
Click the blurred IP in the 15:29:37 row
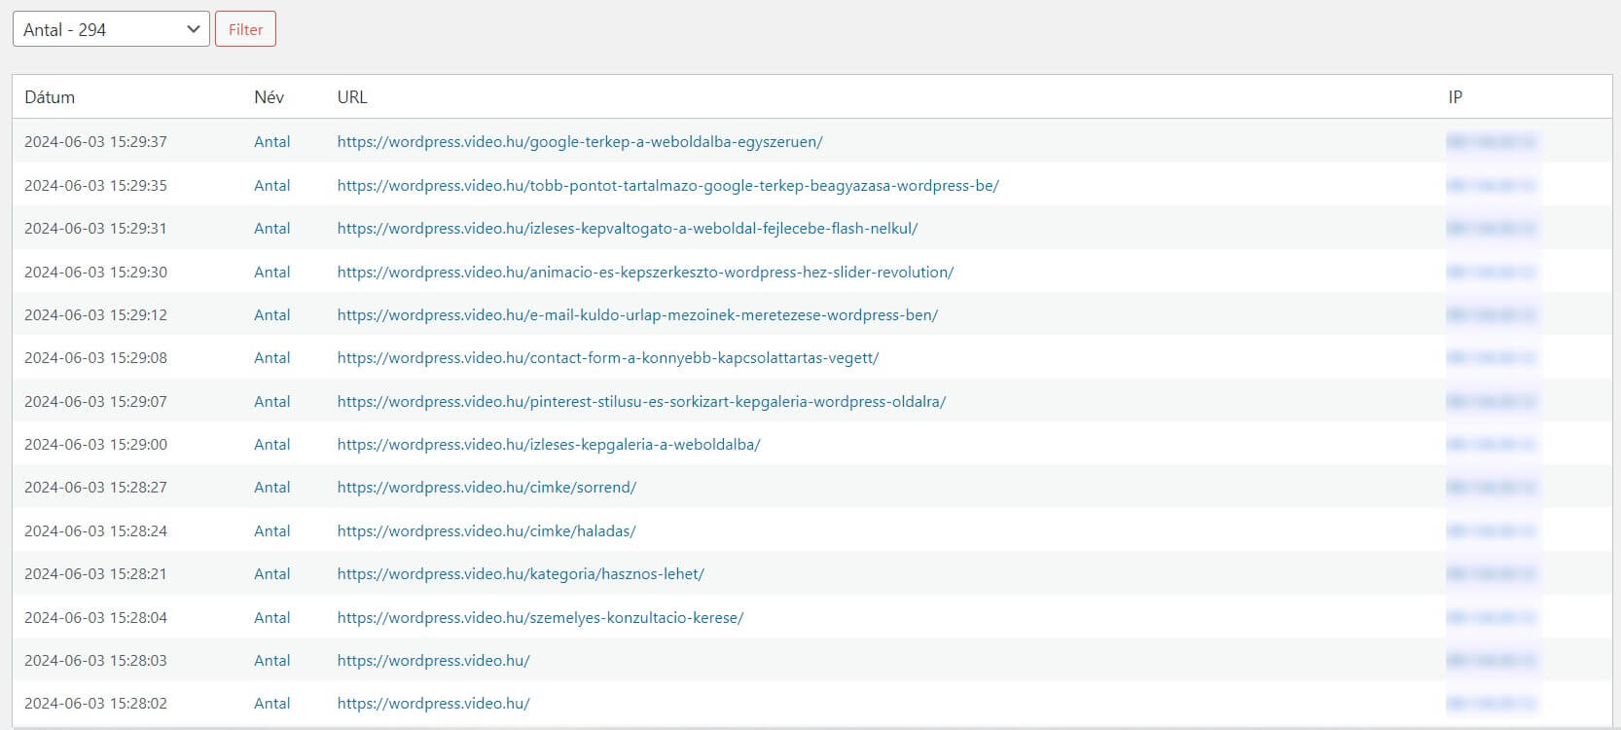1491,142
